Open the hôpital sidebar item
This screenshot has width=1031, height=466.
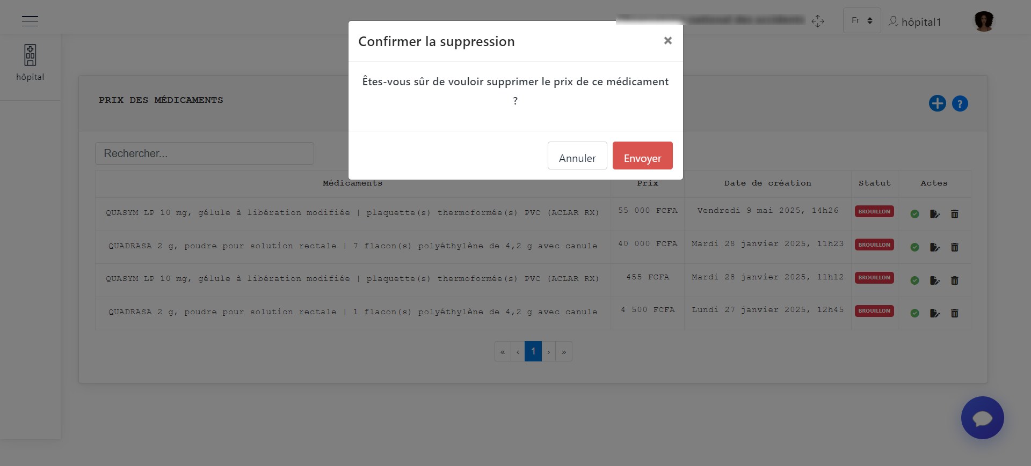[30, 63]
